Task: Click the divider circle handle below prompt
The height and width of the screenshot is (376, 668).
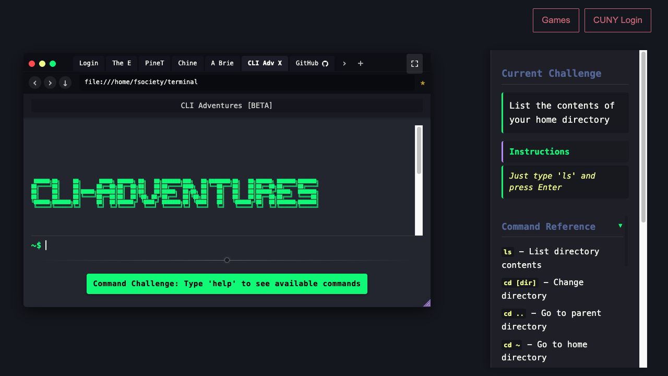Action: (x=227, y=260)
